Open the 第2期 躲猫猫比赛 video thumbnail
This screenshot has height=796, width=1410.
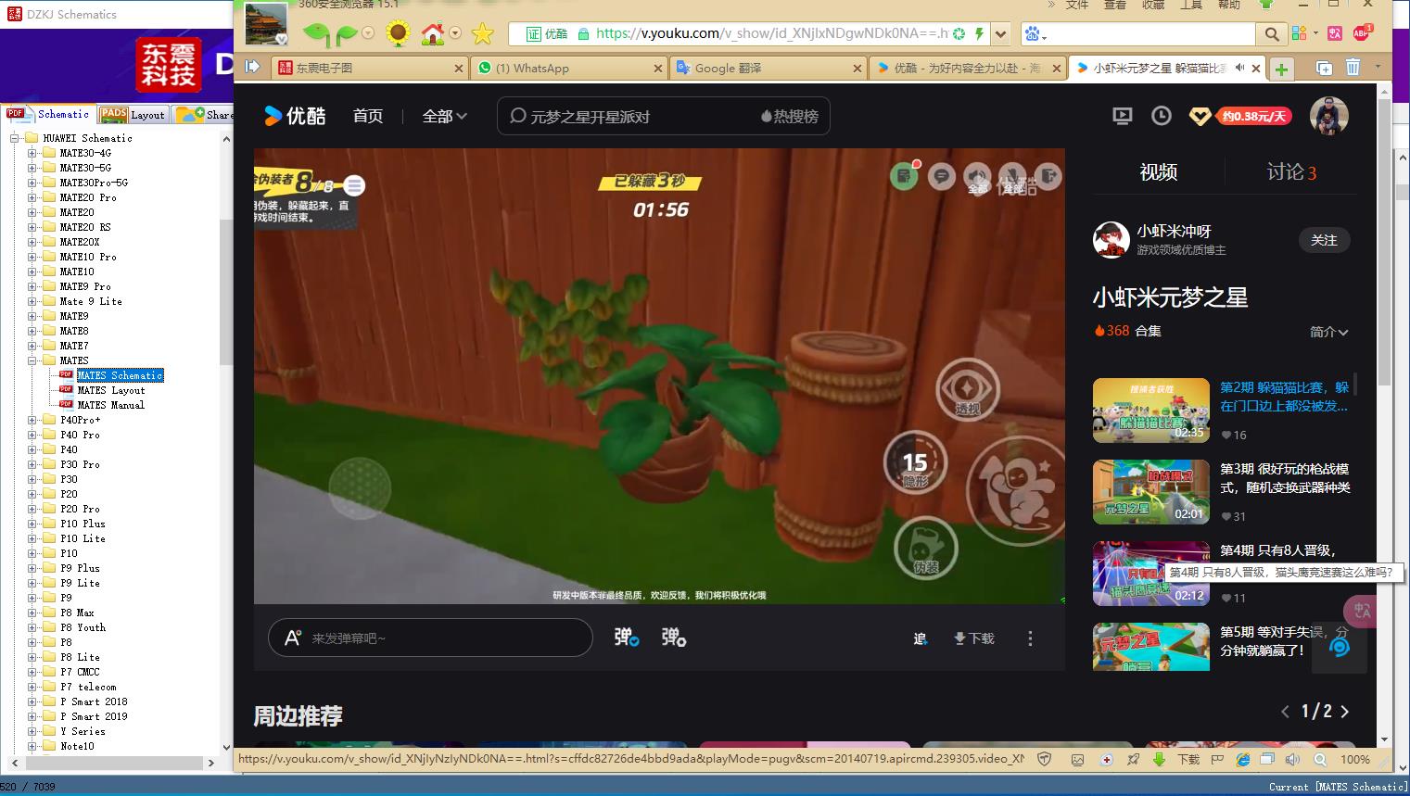click(x=1150, y=411)
